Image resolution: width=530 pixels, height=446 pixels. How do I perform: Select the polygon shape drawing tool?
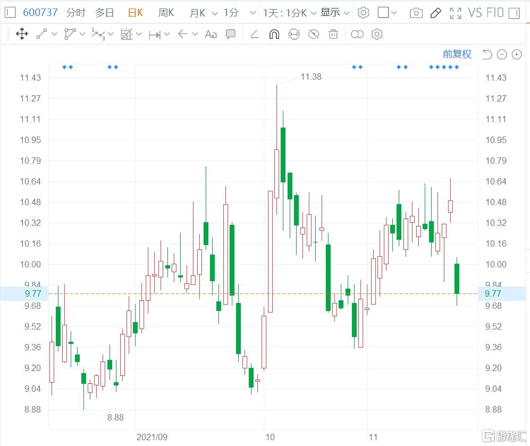tap(70, 34)
